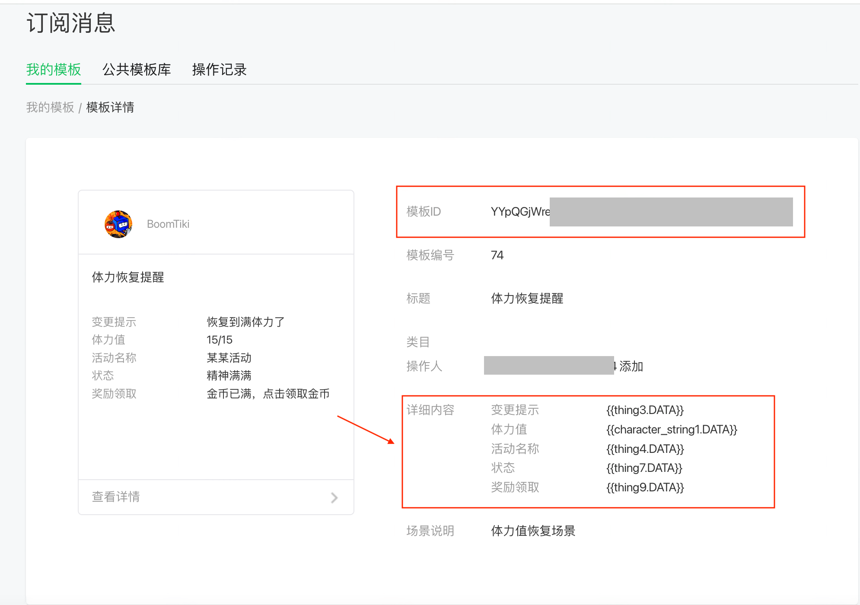860x605 pixels.
Task: Click the 标题 label
Action: [x=418, y=298]
